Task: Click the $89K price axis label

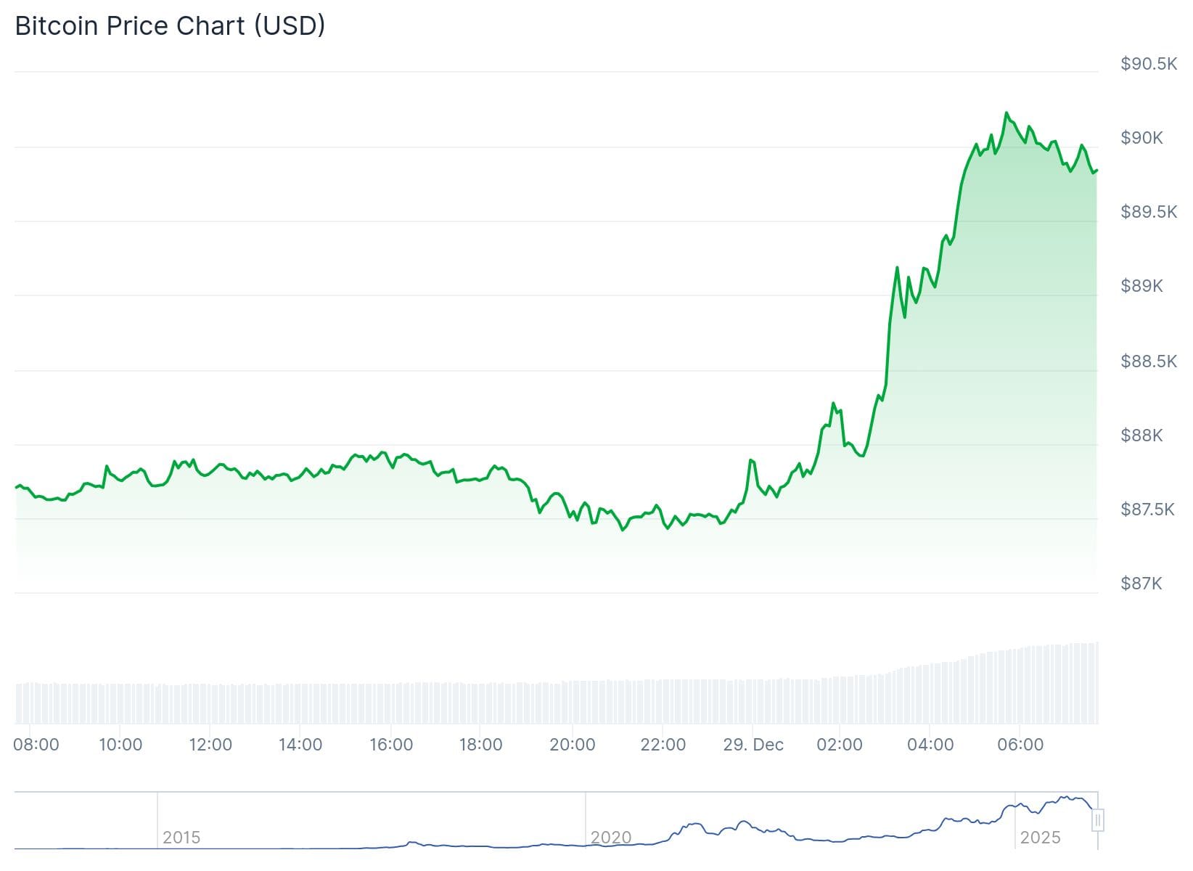Action: pos(1141,286)
